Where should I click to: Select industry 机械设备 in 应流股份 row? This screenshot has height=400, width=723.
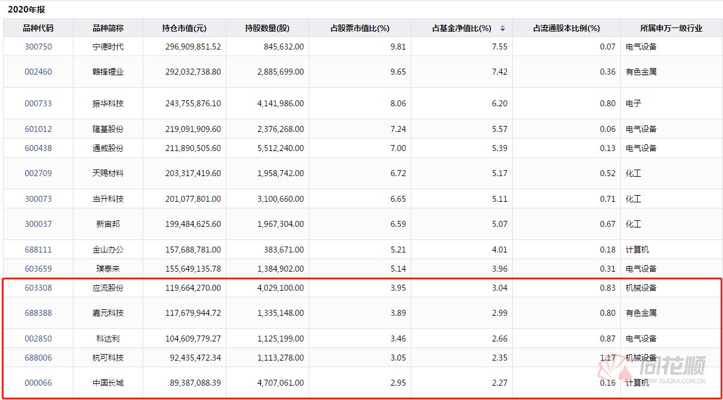[x=641, y=288]
